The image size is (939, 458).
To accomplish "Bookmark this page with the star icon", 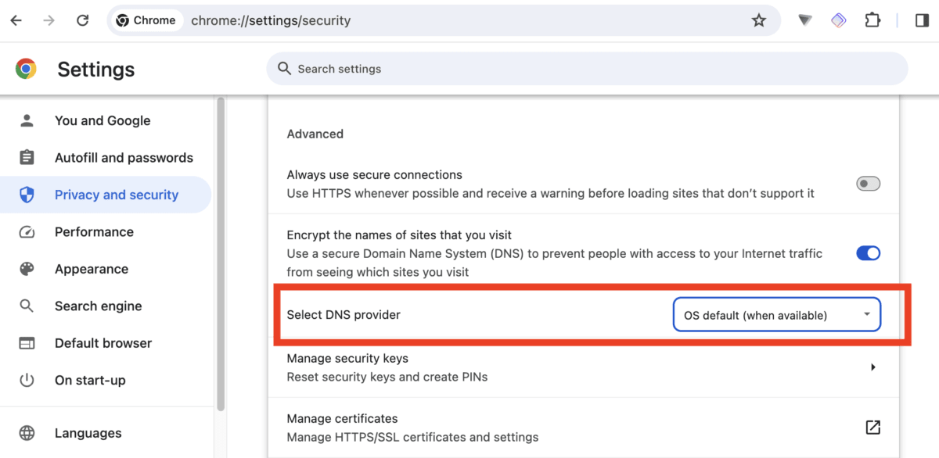I will pos(758,21).
